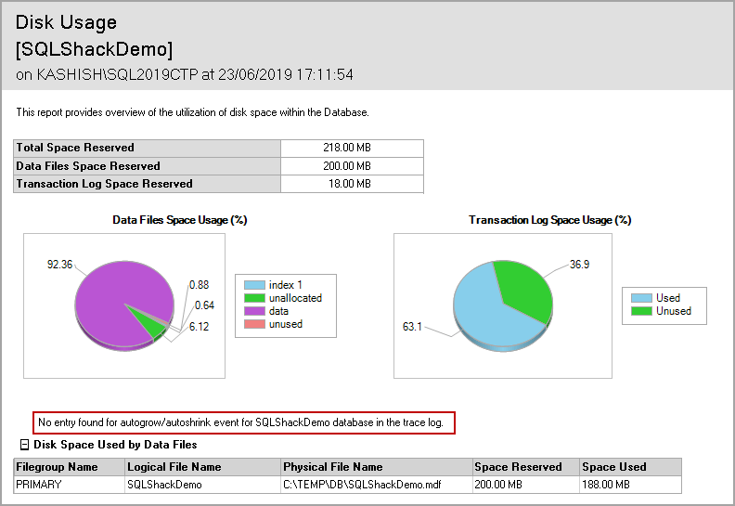This screenshot has width=735, height=506.
Task: Click the 18.00 MB transaction log value
Action: pyautogui.click(x=350, y=184)
